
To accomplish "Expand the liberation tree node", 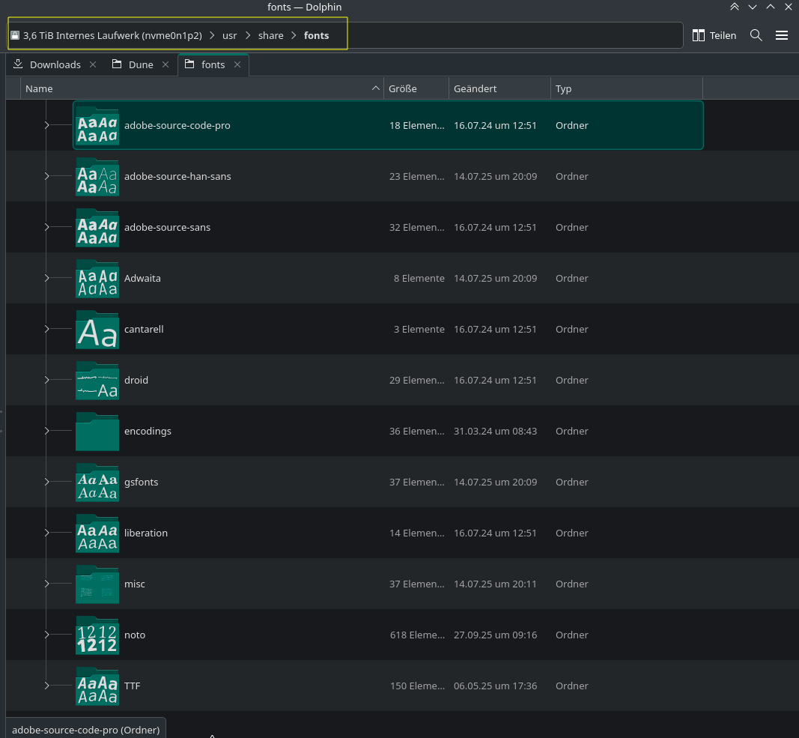I will pos(47,533).
